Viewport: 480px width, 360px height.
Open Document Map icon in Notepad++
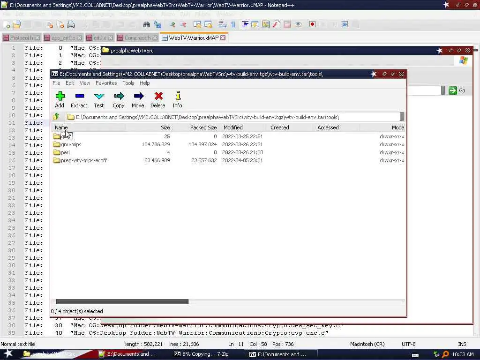(266, 24)
